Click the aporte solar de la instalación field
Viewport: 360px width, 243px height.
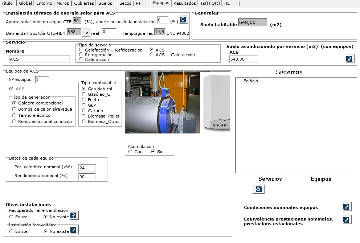[163, 20]
